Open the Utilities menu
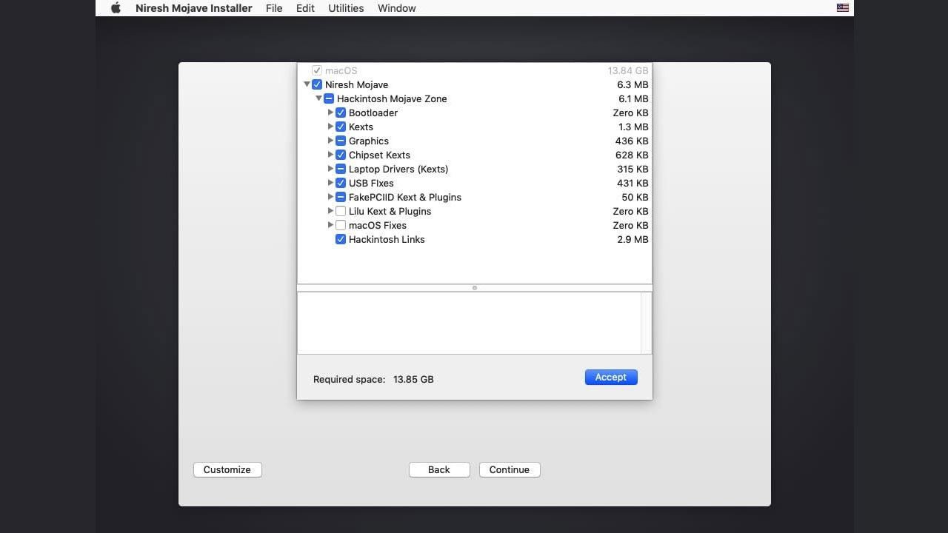This screenshot has height=533, width=948. tap(346, 8)
